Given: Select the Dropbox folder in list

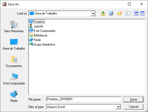Looking at the screenshot, I should 37,22.
